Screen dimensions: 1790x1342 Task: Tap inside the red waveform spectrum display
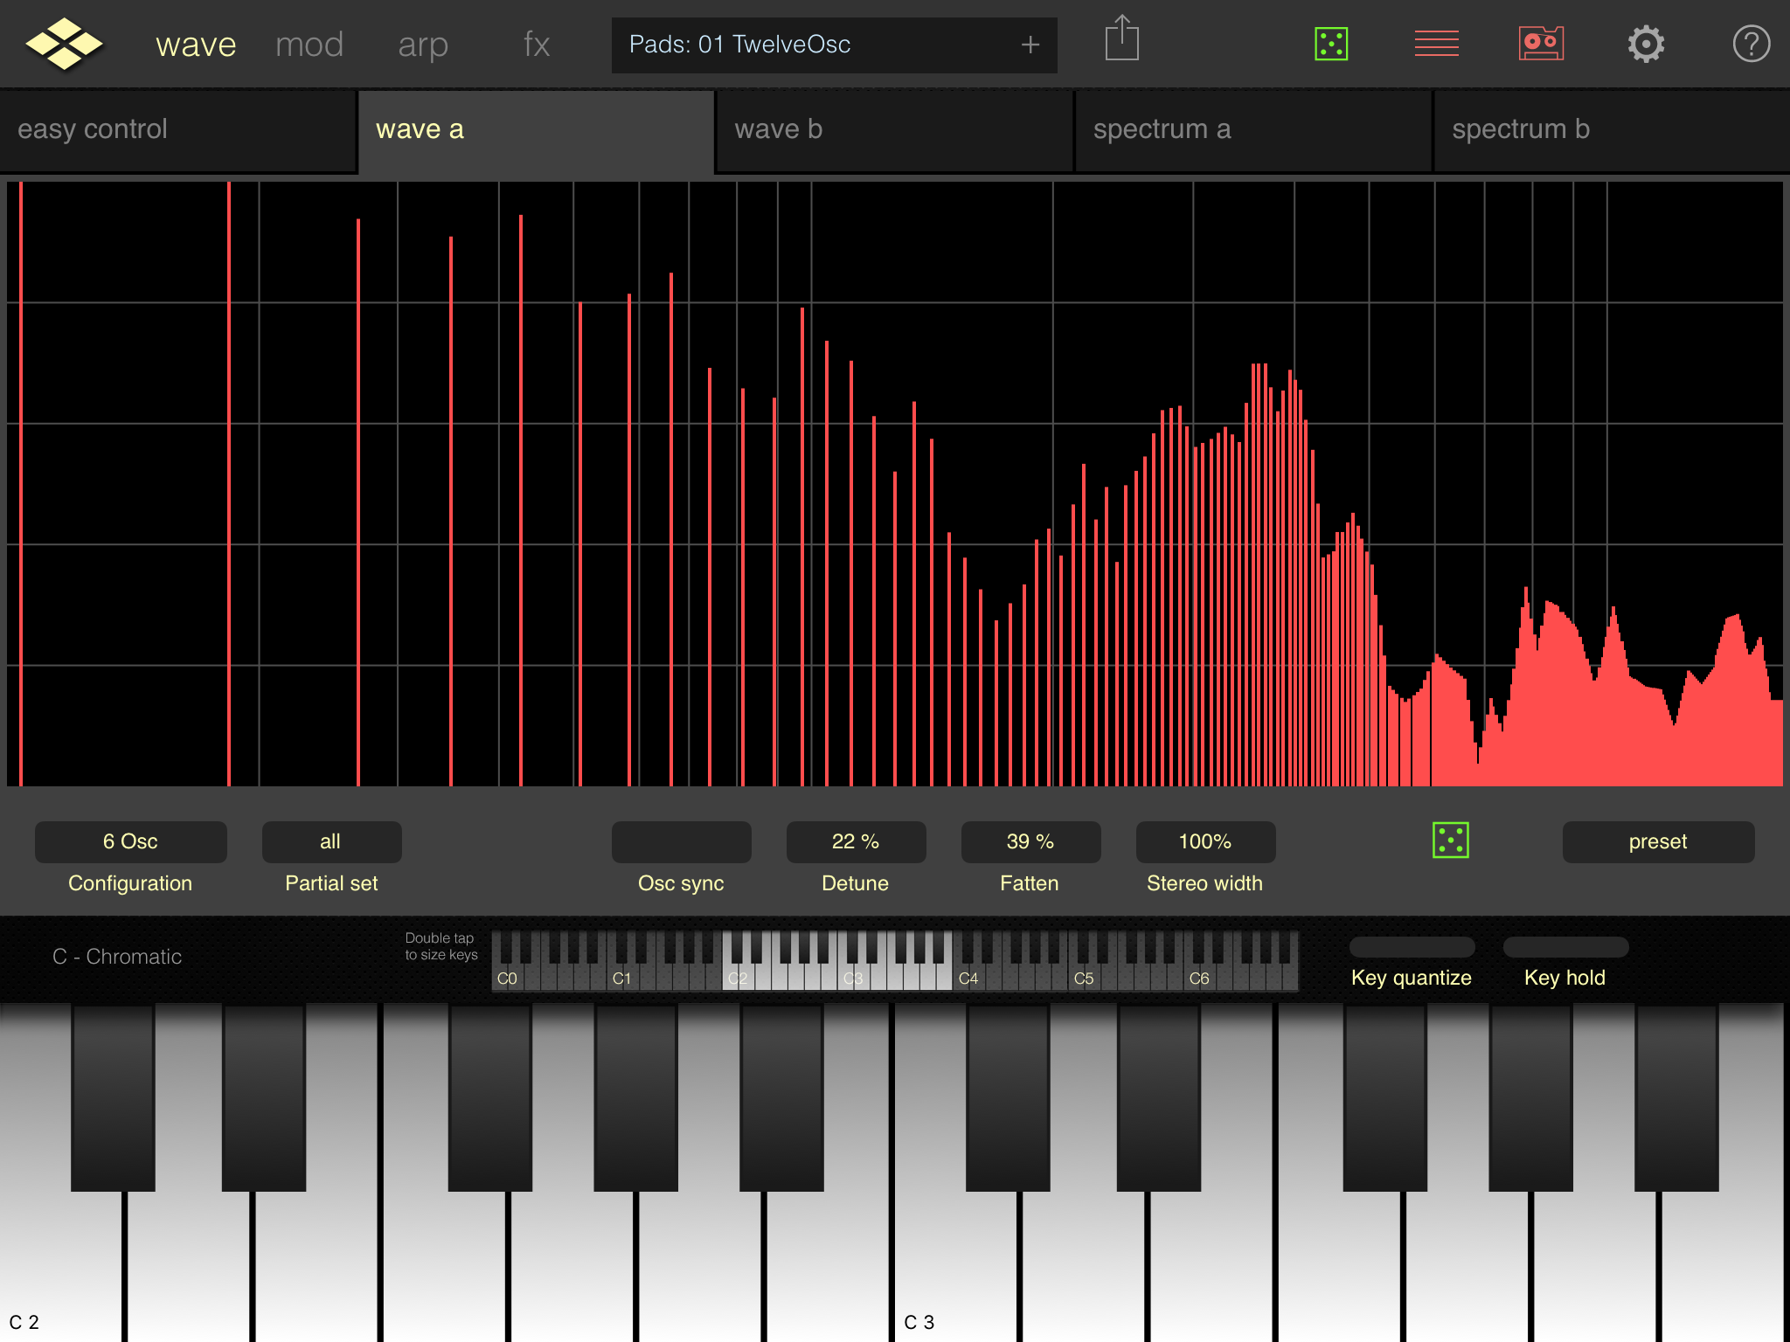pos(895,484)
